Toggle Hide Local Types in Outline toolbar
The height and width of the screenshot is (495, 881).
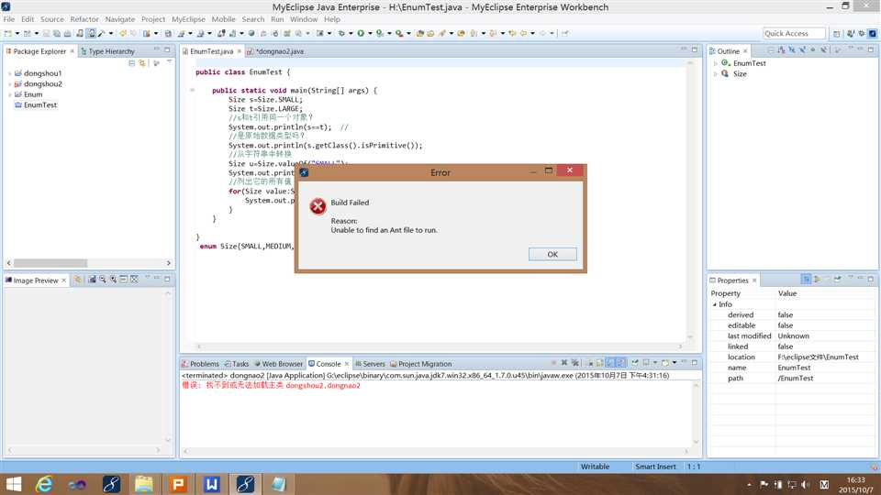click(x=824, y=50)
